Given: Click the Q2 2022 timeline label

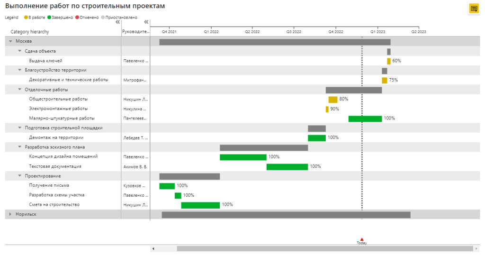Looking at the screenshot, I should click(252, 32).
